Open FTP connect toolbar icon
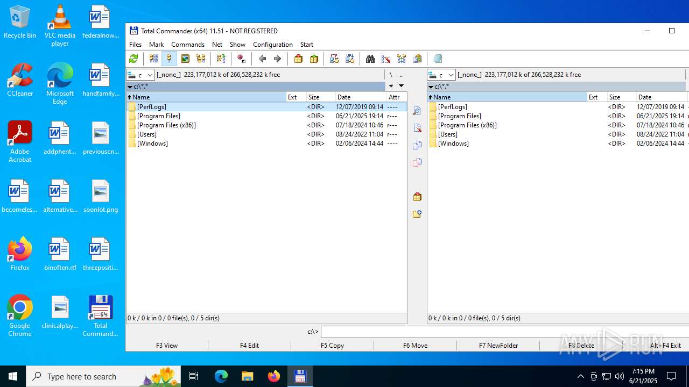 334,59
